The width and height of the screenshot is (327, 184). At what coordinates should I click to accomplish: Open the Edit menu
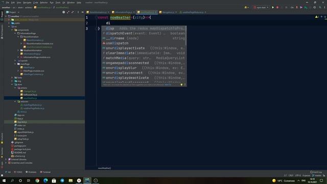click(x=13, y=3)
